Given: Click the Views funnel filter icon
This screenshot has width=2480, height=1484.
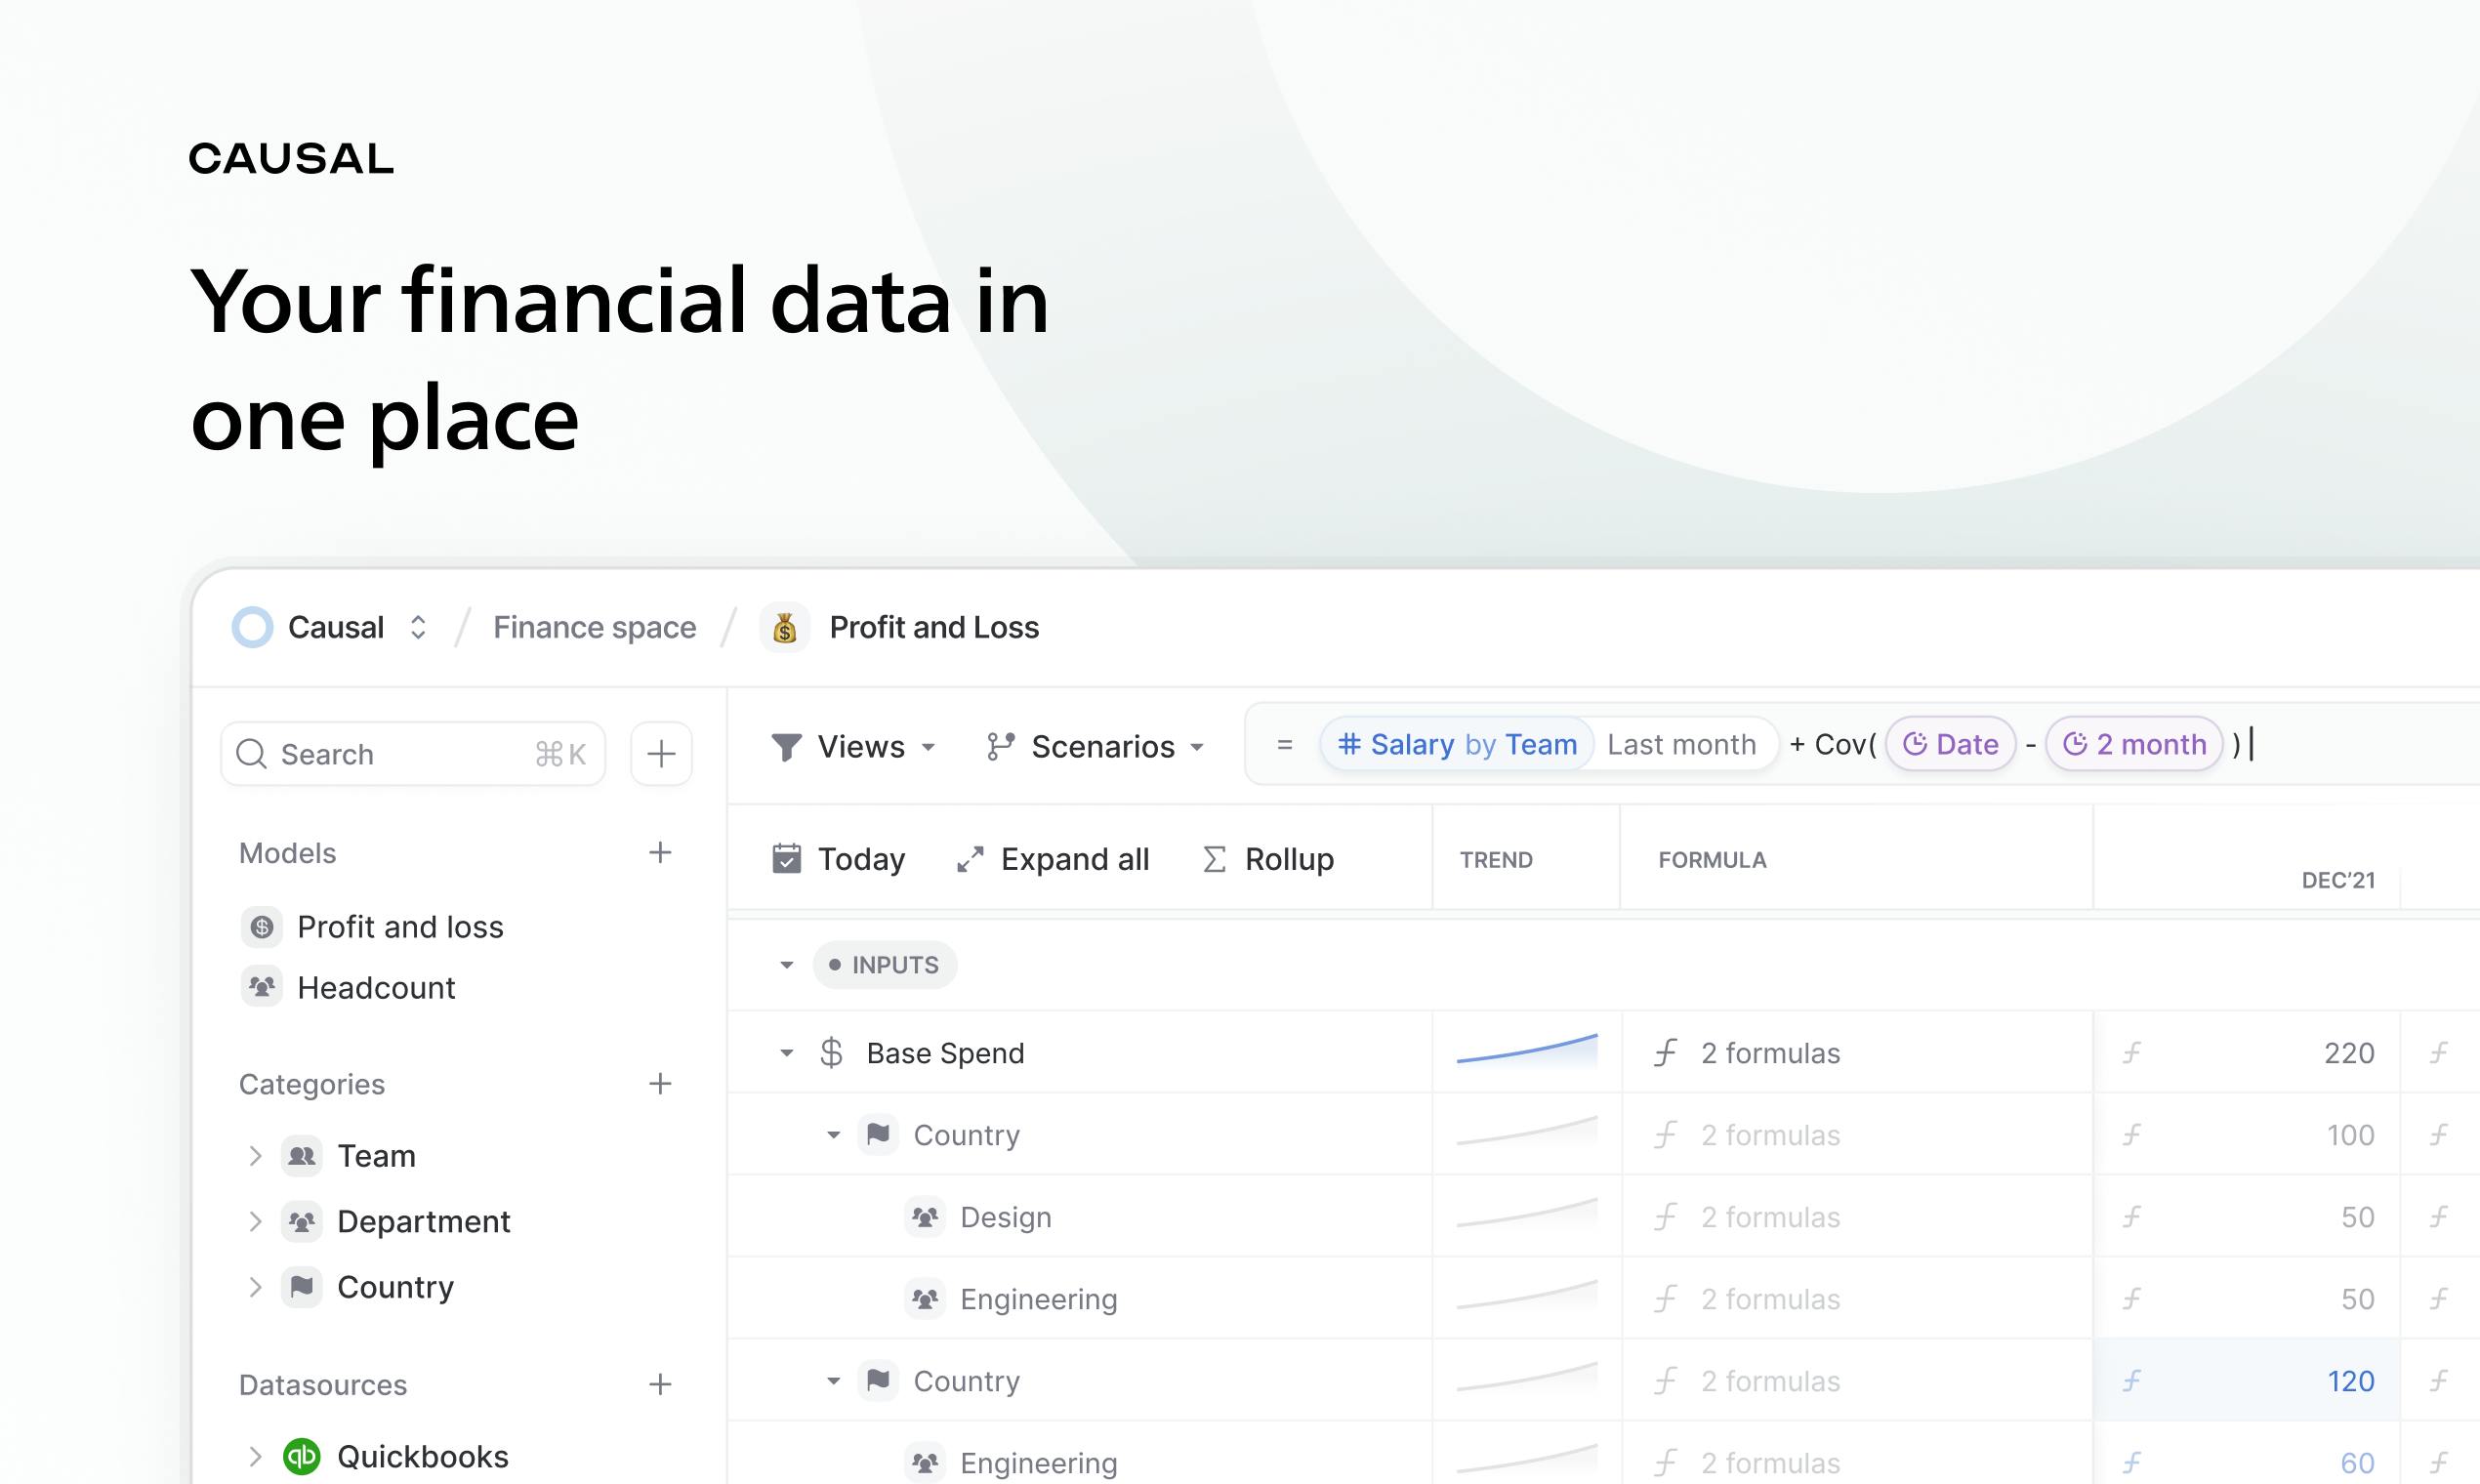Looking at the screenshot, I should point(787,747).
